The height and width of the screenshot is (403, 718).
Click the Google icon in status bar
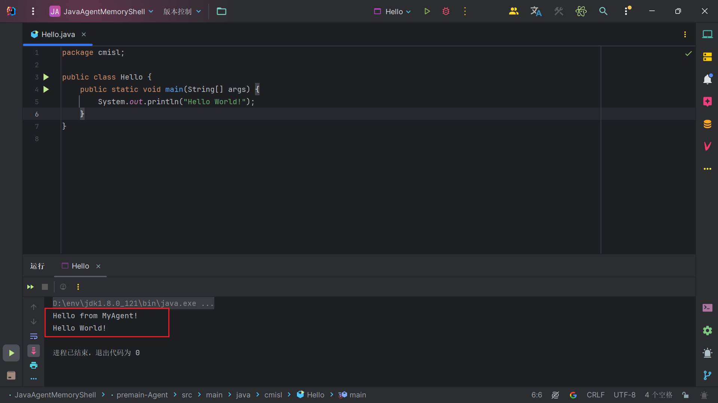pos(573,395)
